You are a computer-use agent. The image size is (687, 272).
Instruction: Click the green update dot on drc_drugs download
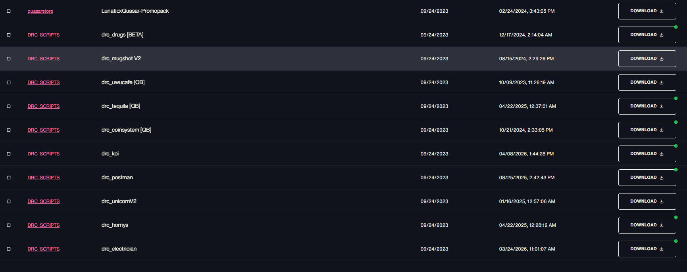tap(676, 27)
